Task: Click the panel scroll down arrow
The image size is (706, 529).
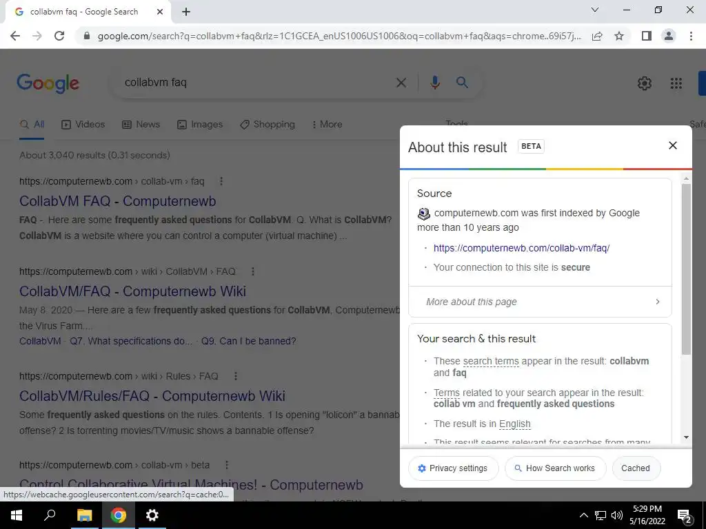Action: point(686,437)
